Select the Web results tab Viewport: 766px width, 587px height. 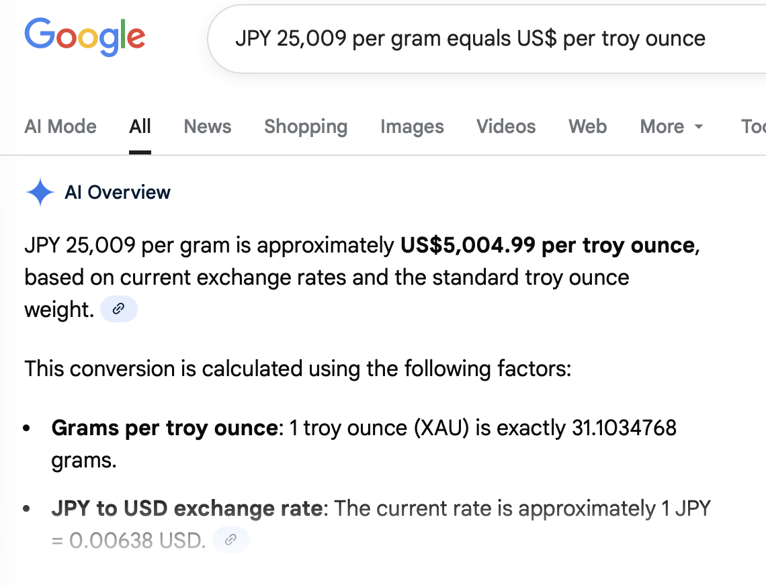tap(587, 126)
